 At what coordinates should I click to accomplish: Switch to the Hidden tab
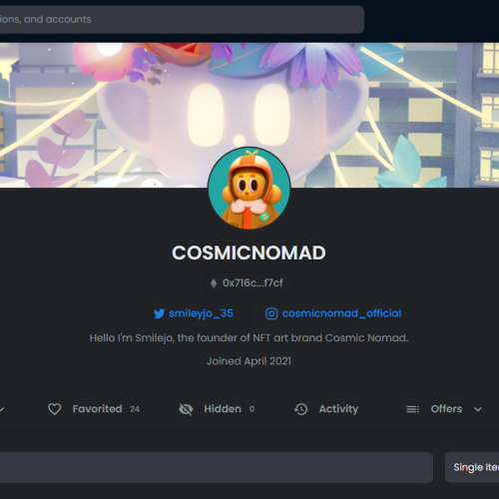click(217, 409)
